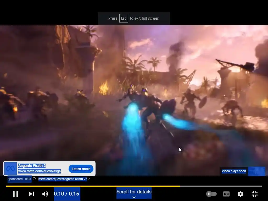
Task: Click the ad info icon beside Sponsored
Action: [34, 179]
